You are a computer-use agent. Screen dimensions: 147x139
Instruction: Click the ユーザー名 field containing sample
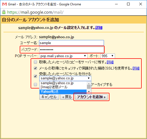71,43
